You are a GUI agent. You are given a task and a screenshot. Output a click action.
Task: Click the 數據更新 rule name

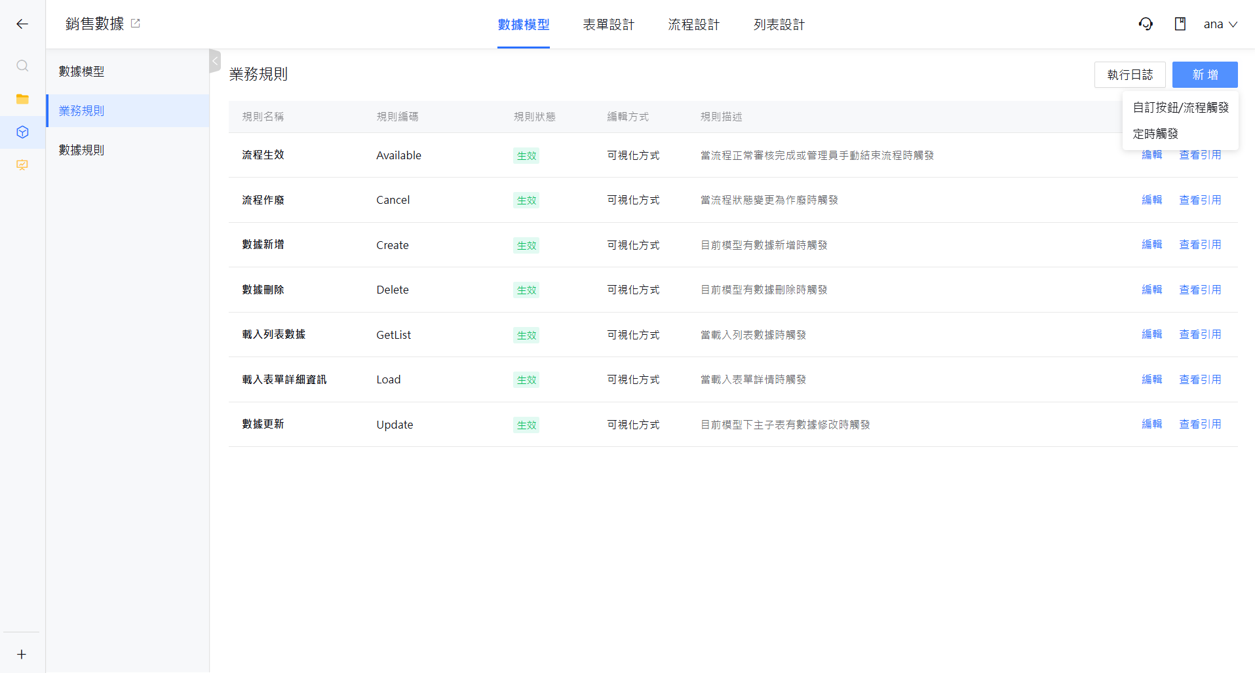coord(263,424)
